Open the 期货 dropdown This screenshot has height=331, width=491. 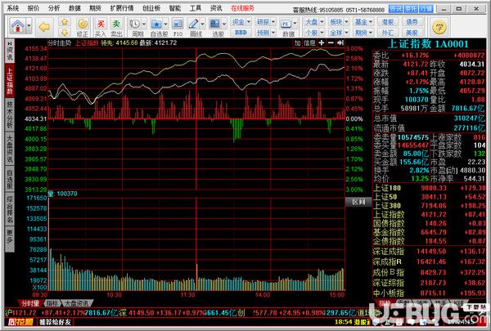pos(363,32)
